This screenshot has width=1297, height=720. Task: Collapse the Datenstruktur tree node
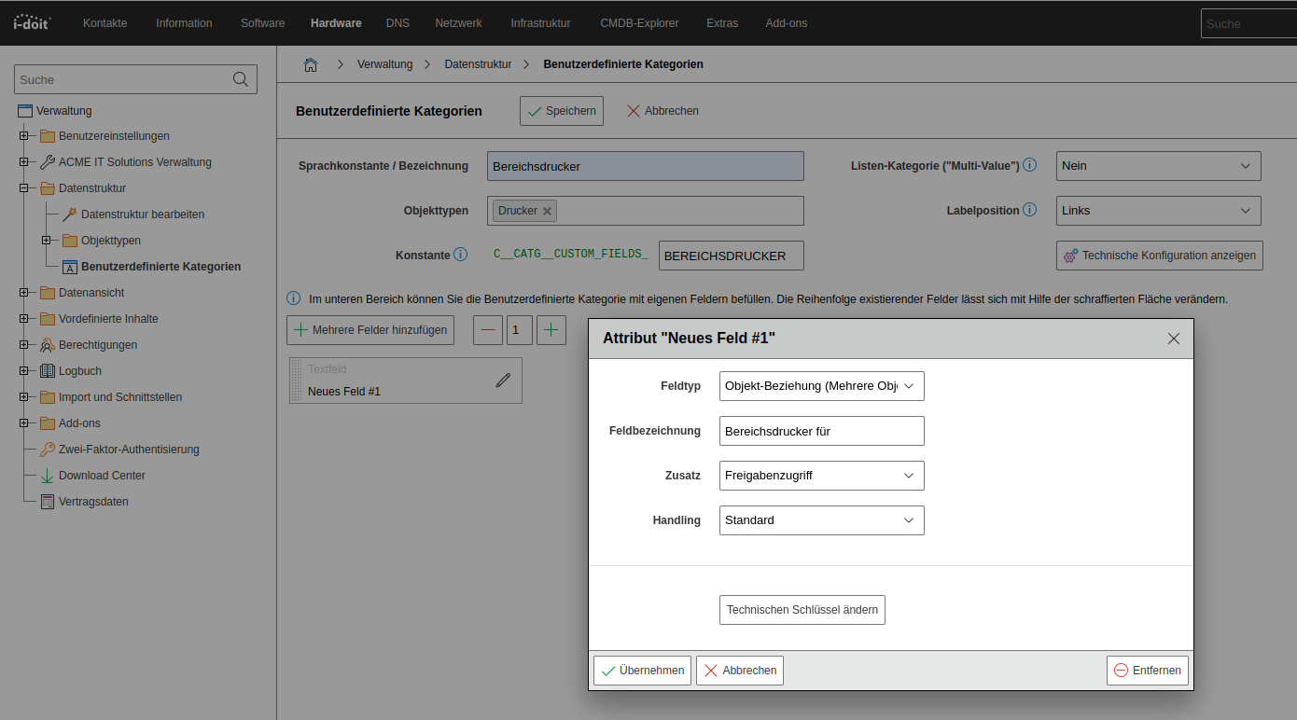point(24,188)
